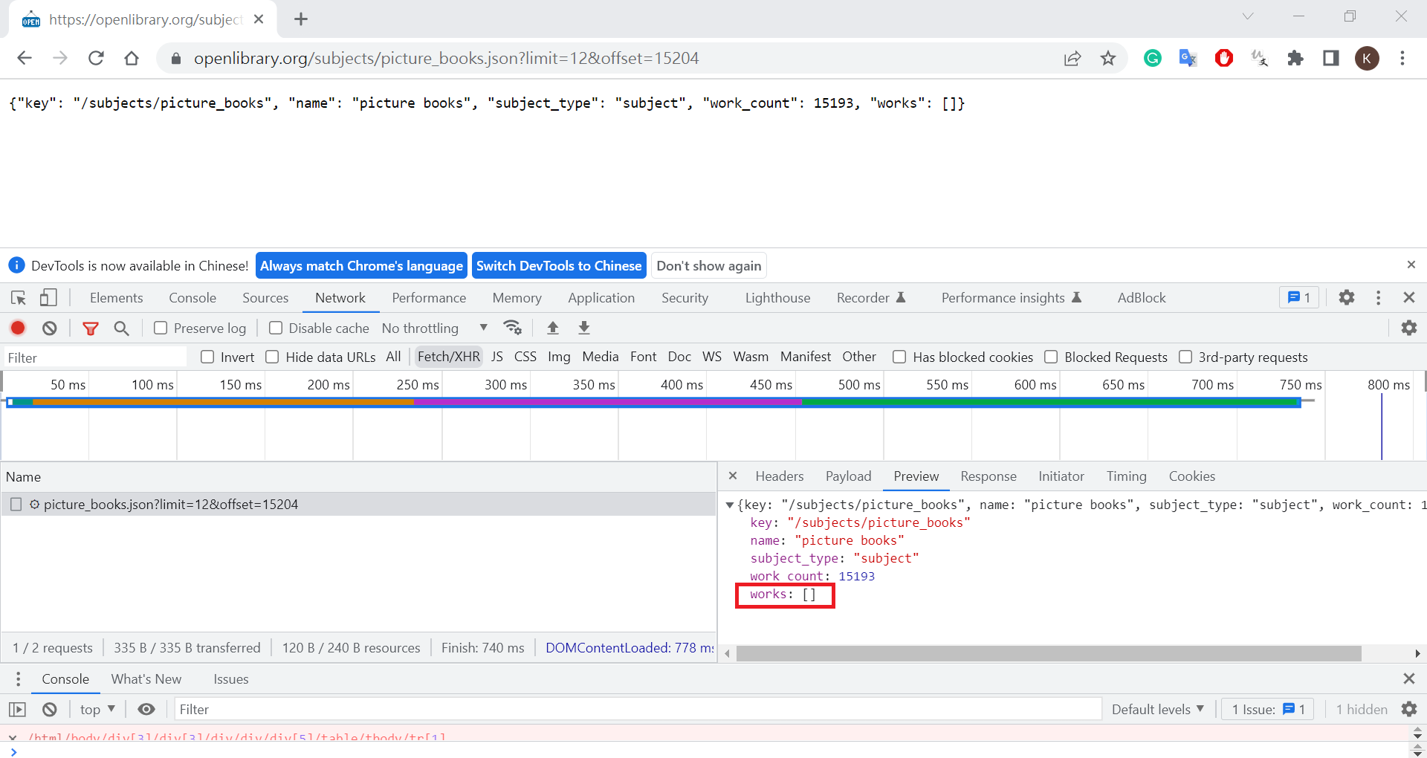Screen dimensions: 1427x758
Task: Click the Don't show again button
Action: coord(708,266)
